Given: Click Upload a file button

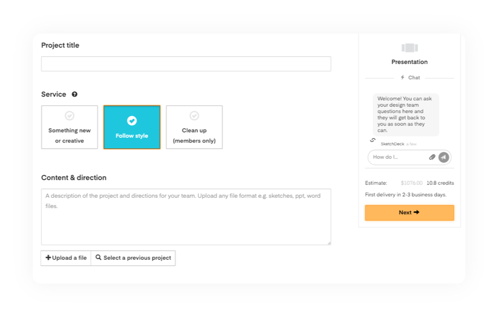Looking at the screenshot, I should (x=66, y=258).
